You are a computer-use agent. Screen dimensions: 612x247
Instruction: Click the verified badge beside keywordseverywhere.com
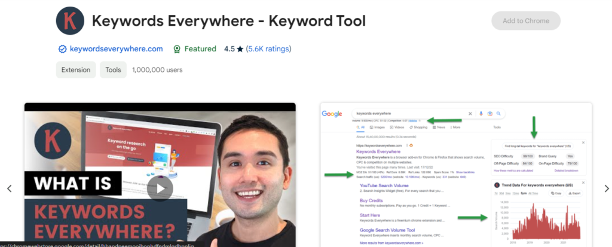point(62,49)
